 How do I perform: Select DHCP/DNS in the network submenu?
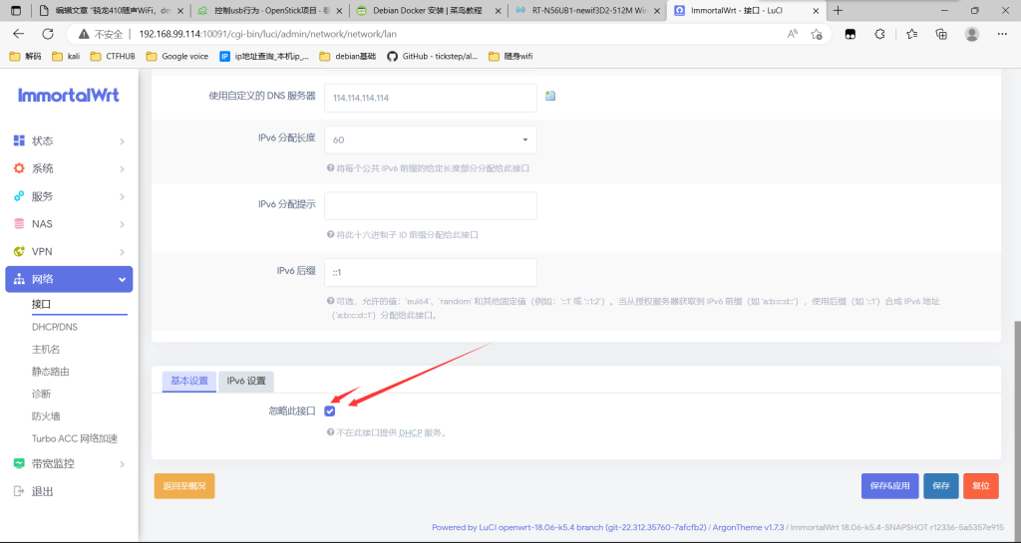tap(56, 327)
